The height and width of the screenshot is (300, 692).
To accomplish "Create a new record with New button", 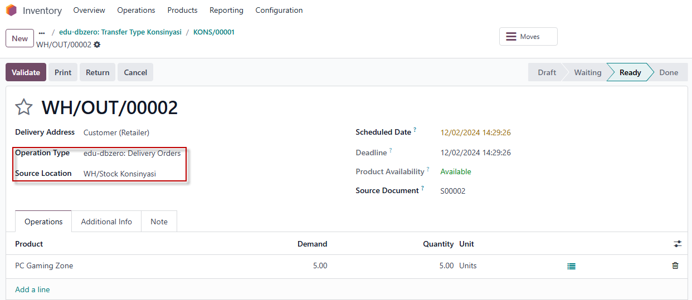I will pos(20,38).
